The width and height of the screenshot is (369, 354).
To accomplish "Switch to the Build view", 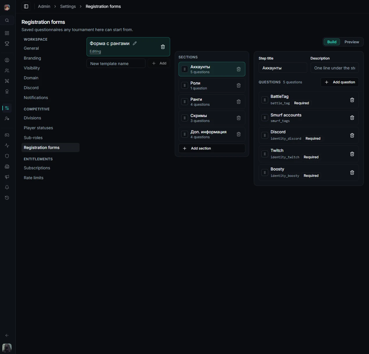I will (332, 42).
